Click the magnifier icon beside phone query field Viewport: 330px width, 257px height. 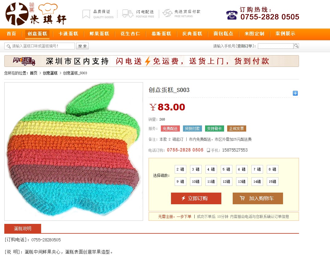tap(296, 46)
